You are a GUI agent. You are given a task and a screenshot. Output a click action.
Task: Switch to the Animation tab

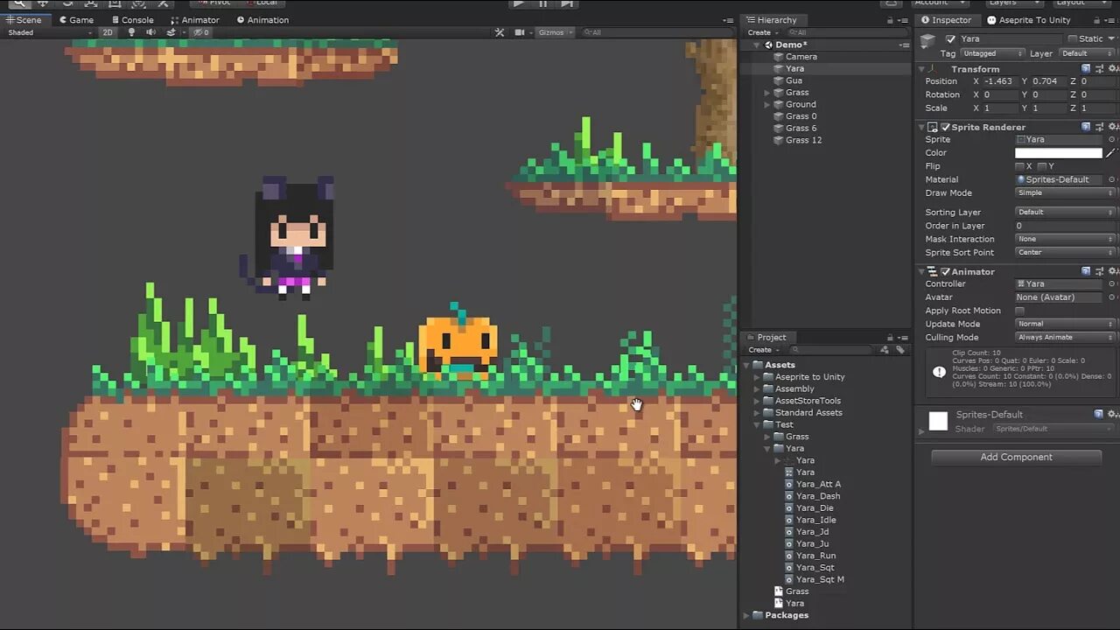tap(262, 19)
